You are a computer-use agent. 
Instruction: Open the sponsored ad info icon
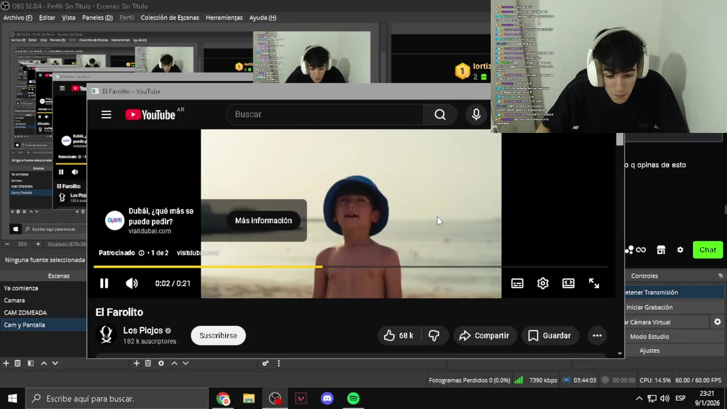pos(141,253)
